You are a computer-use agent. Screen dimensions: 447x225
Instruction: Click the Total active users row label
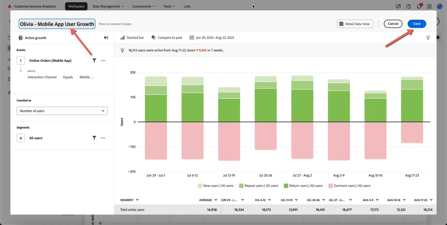(132, 210)
